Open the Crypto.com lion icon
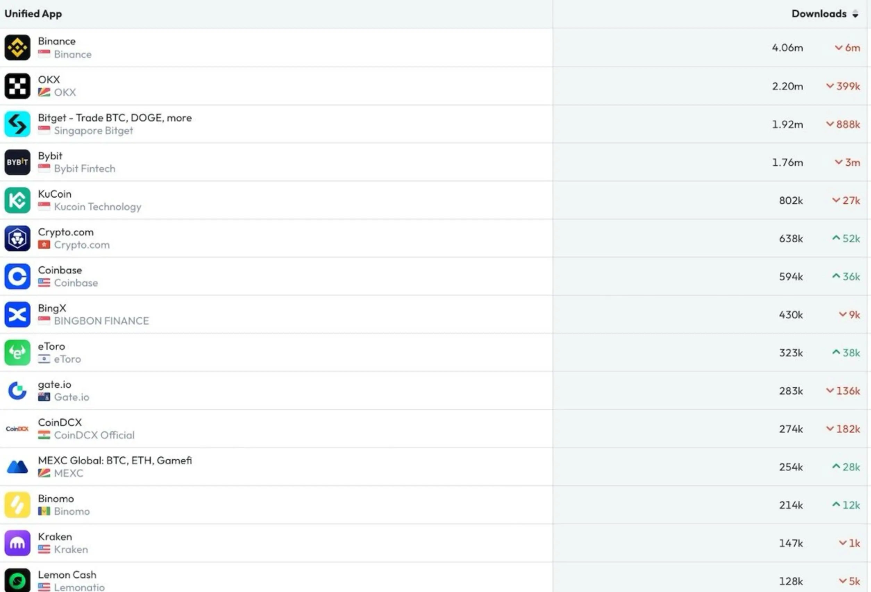Screen dimensions: 871x592 click(x=17, y=239)
